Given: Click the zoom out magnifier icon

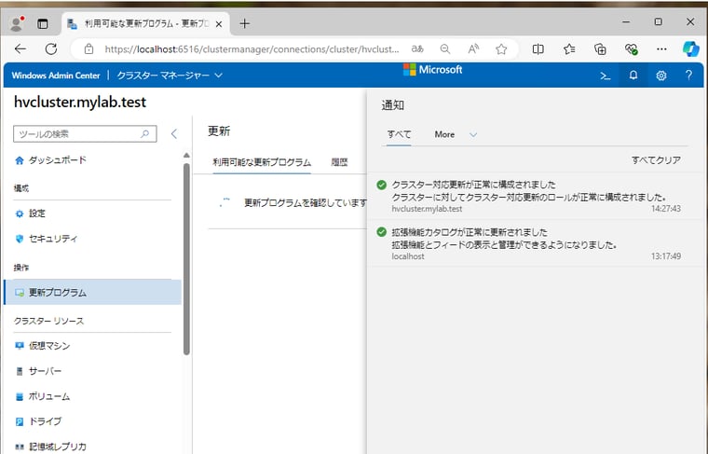Looking at the screenshot, I should click(445, 48).
